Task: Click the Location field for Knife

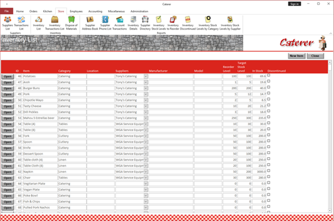Action: pos(101,148)
